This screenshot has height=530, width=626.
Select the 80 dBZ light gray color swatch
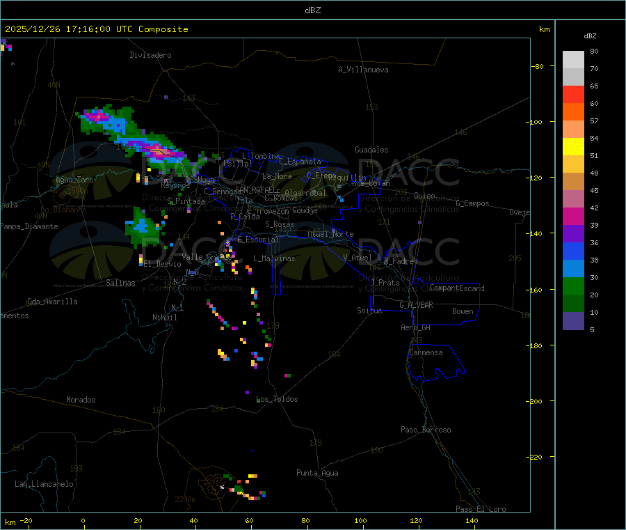[573, 60]
